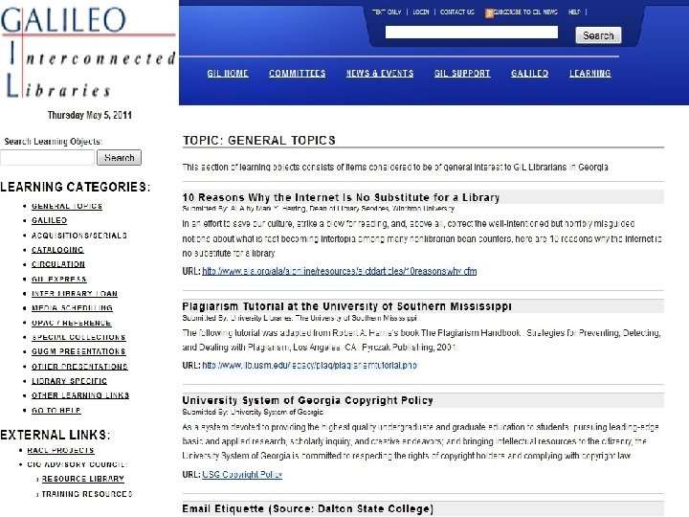
Task: Open the Login link in top bar
Action: [420, 11]
